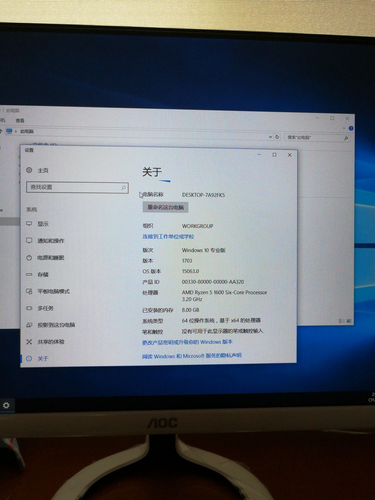375x500 pixels.
Task: Click the 多任务 icon
Action: [x=29, y=308]
